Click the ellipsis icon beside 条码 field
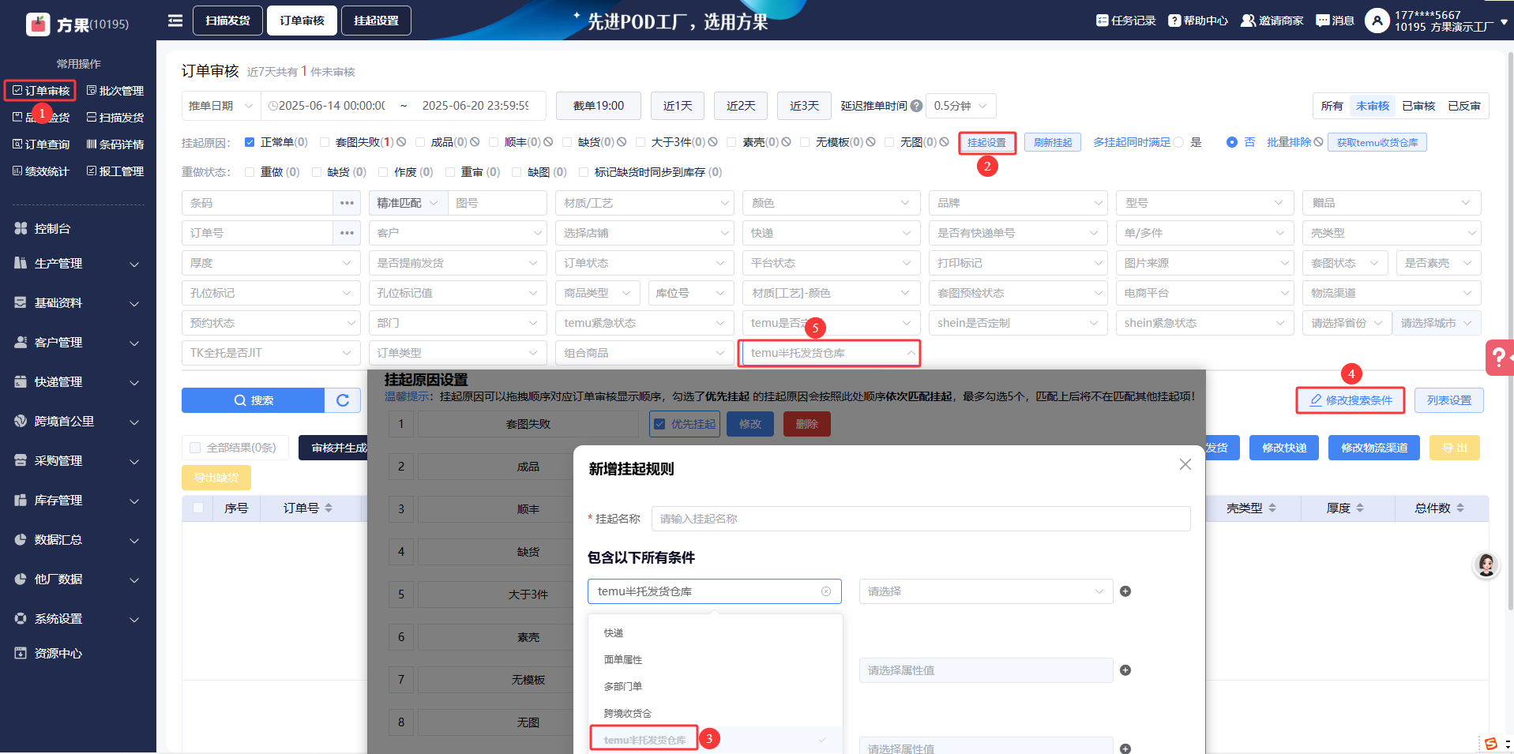This screenshot has width=1514, height=754. pos(347,203)
